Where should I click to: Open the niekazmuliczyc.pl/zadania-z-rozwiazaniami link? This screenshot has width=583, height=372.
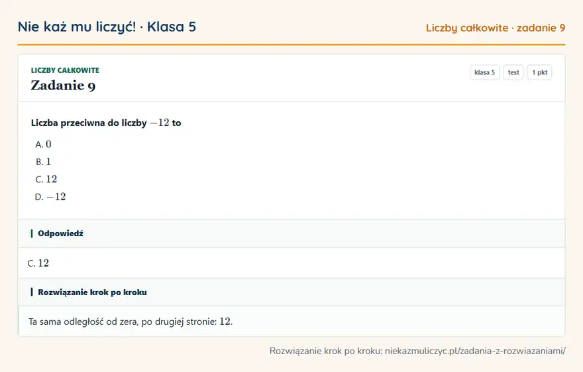click(x=475, y=351)
